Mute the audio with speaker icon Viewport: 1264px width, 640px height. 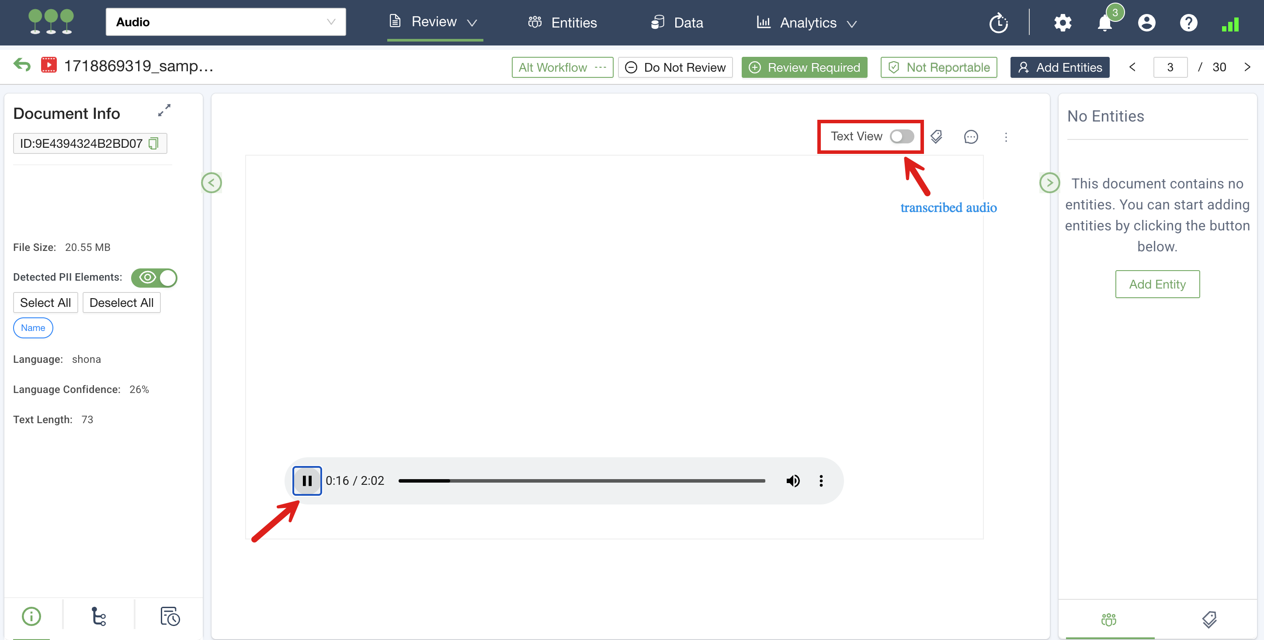(x=793, y=481)
